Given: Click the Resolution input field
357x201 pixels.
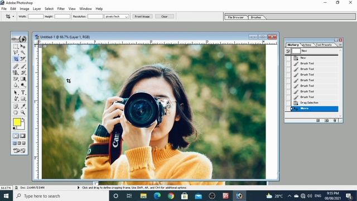Looking at the screenshot, I should click(x=95, y=16).
